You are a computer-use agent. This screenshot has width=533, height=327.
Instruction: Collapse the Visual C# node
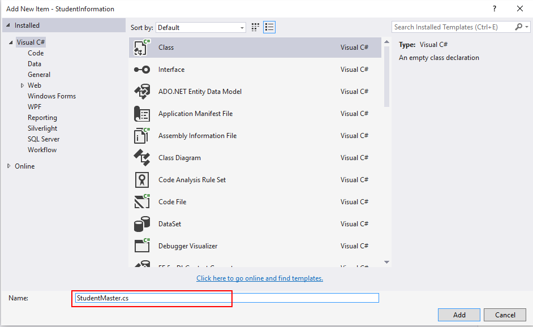[x=11, y=42]
